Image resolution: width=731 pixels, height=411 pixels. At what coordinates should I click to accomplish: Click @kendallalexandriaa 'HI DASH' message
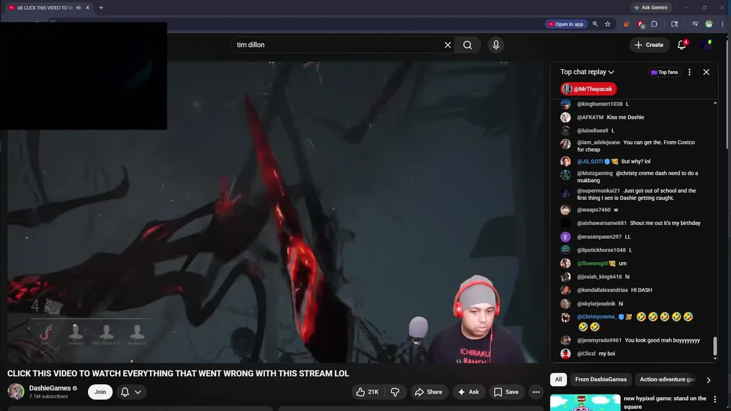pyautogui.click(x=641, y=290)
